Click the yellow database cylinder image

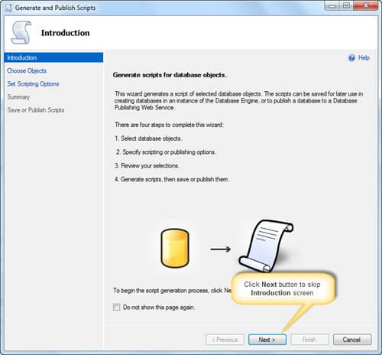pos(175,248)
